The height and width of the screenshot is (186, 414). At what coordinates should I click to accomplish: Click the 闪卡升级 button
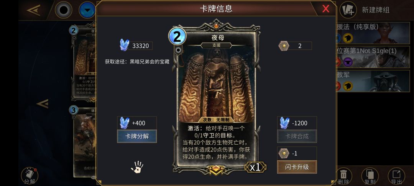[297, 167]
